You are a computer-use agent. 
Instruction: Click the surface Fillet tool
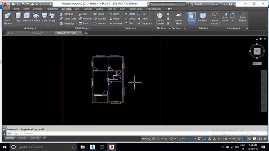tap(129, 23)
